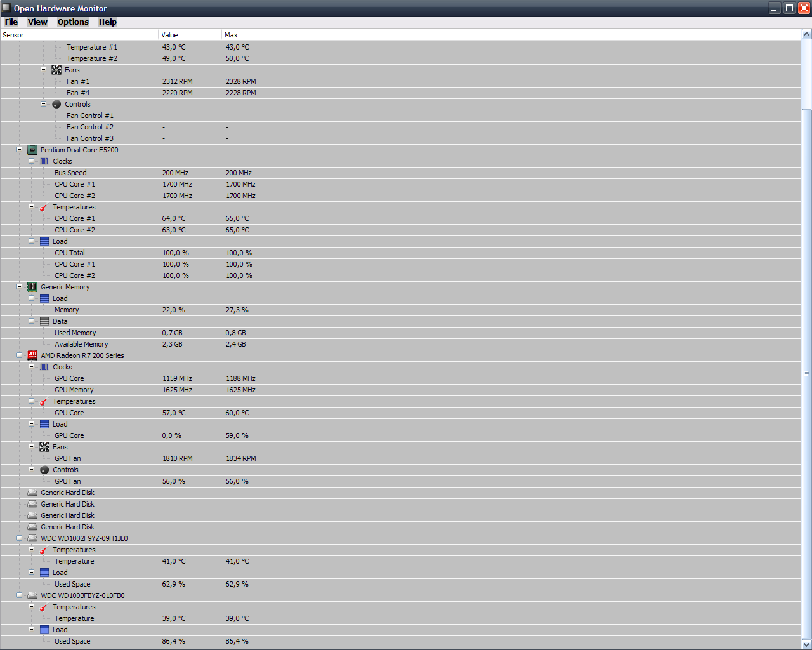This screenshot has width=812, height=650.
Task: Collapse the Generic Memory node
Action: point(19,287)
